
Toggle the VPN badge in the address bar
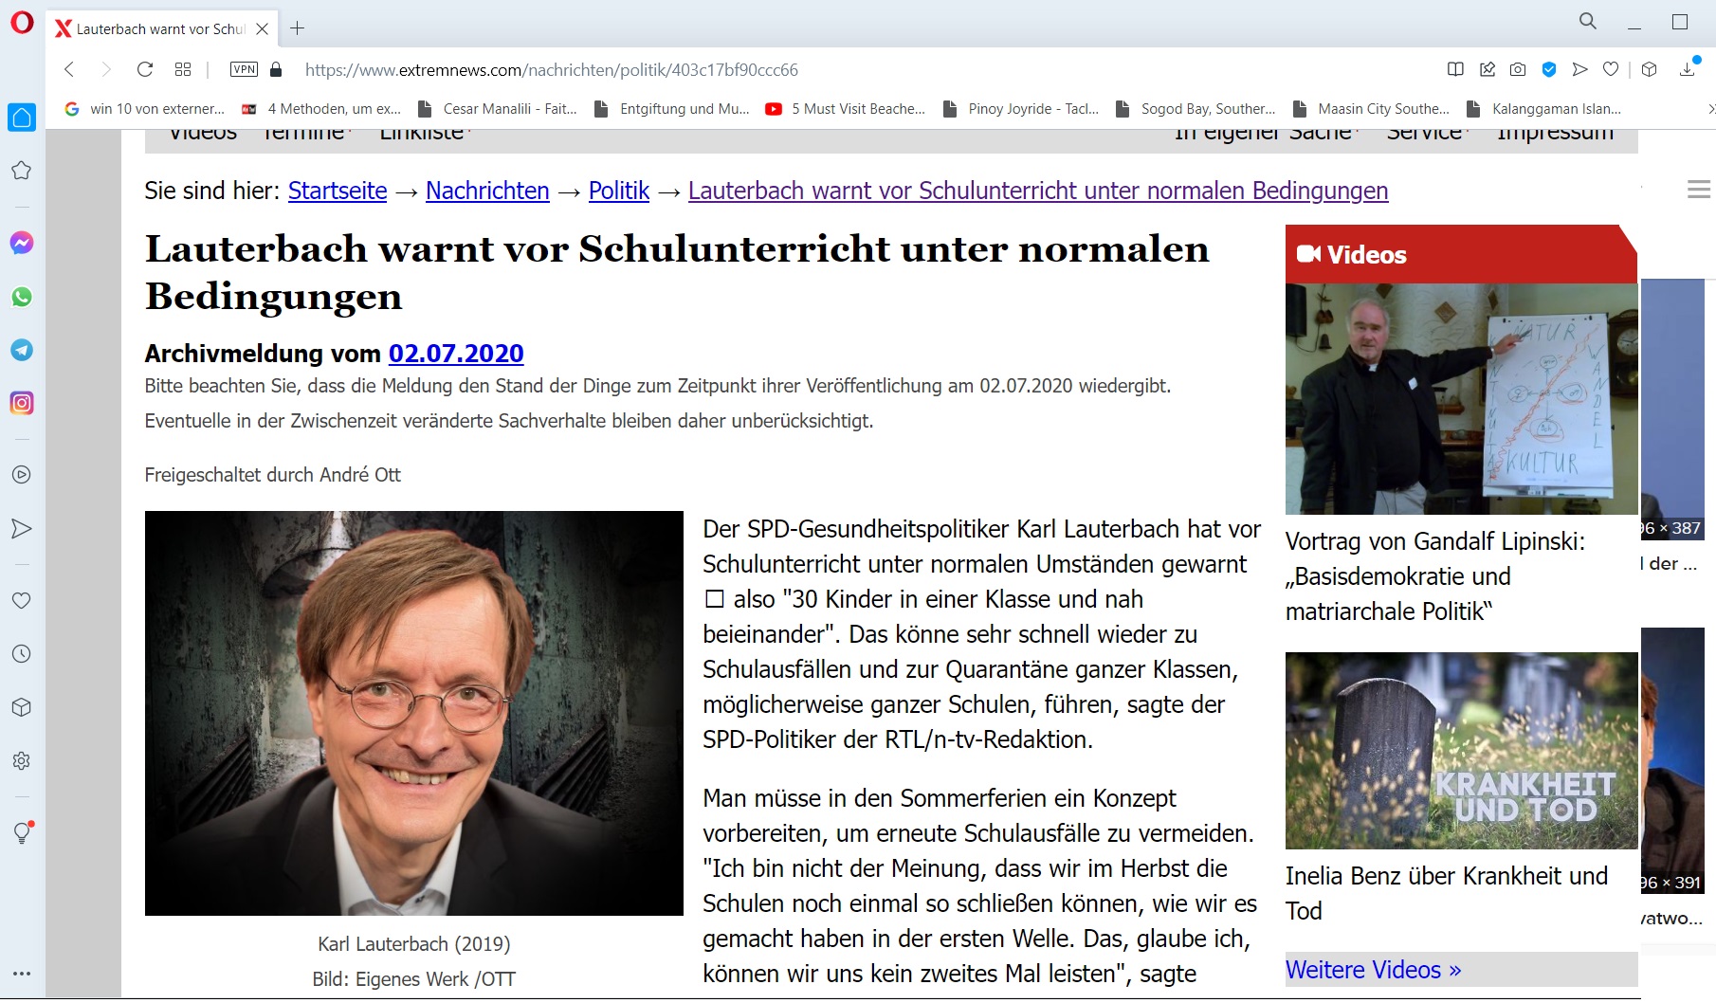click(x=244, y=69)
